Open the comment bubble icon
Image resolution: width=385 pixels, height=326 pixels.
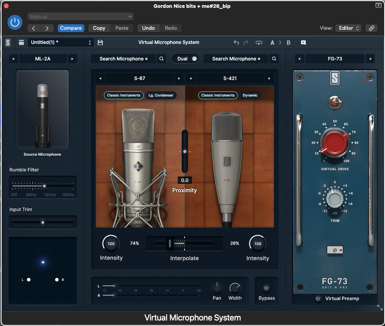(303, 42)
